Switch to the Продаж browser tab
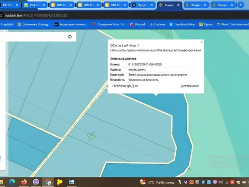This screenshot has height=187, width=249. coord(143,5)
